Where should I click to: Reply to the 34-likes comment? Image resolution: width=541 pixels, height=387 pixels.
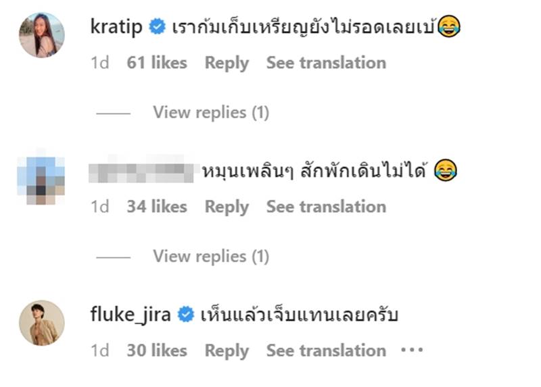(x=227, y=207)
